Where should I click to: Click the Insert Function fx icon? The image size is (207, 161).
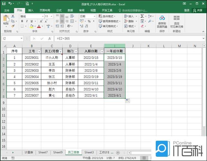point(49,38)
